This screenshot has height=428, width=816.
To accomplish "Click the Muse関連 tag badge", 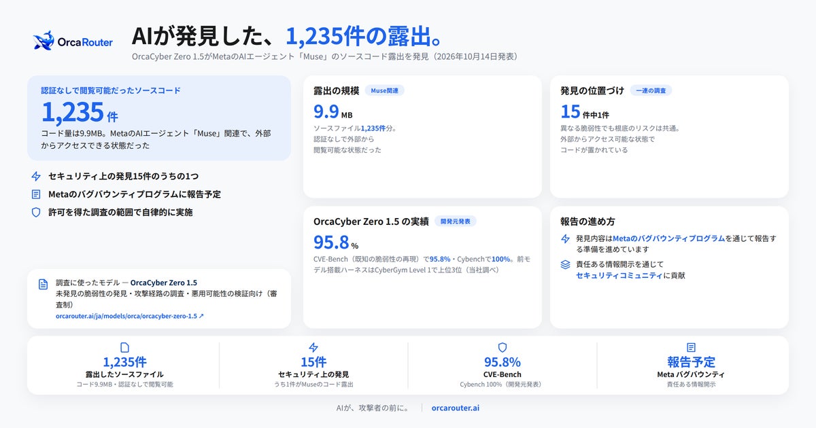I will pyautogui.click(x=384, y=90).
